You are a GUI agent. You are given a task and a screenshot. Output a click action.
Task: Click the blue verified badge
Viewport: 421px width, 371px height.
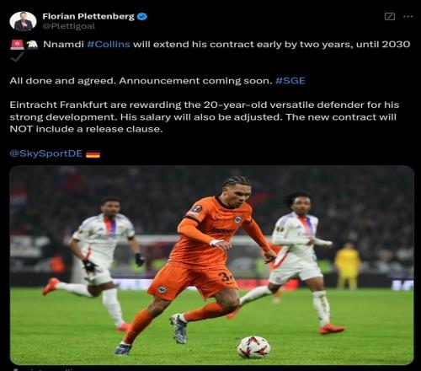[x=142, y=17]
